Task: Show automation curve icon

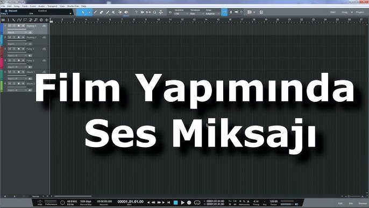Action: tap(19, 20)
